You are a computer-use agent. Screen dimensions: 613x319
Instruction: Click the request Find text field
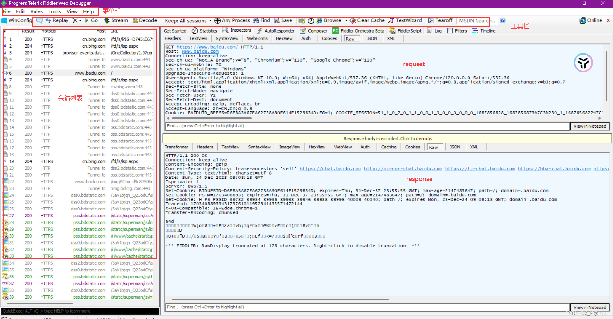(x=367, y=126)
